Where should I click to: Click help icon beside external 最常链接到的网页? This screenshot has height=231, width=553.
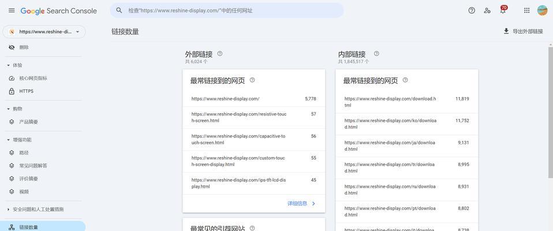pyautogui.click(x=252, y=80)
